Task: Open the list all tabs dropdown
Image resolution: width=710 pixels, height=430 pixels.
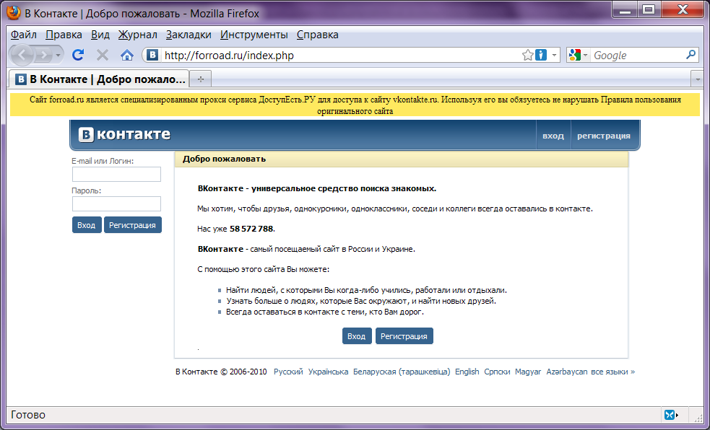Action: pyautogui.click(x=697, y=79)
